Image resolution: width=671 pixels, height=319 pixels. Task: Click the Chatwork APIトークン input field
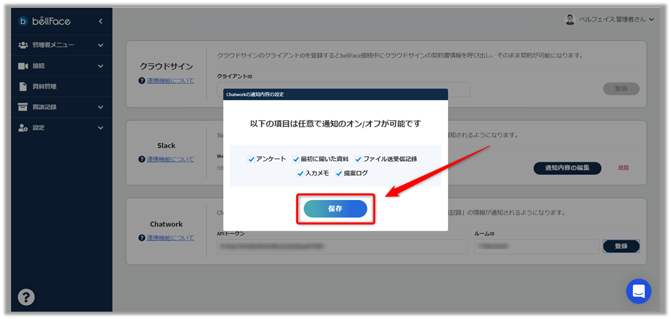342,247
